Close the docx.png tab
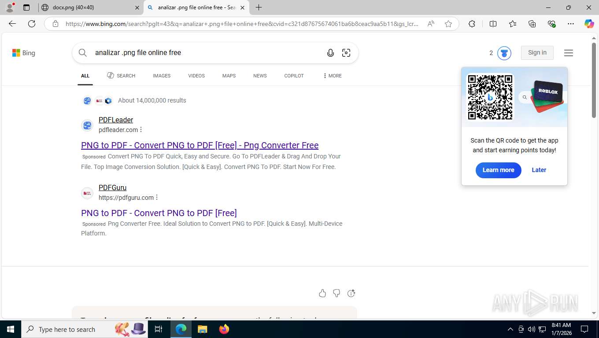This screenshot has width=599, height=338. (x=137, y=7)
